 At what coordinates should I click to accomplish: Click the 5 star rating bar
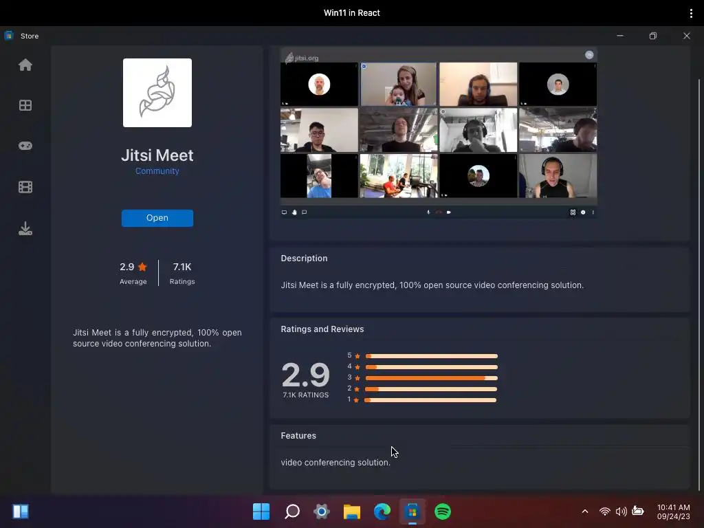pyautogui.click(x=432, y=356)
